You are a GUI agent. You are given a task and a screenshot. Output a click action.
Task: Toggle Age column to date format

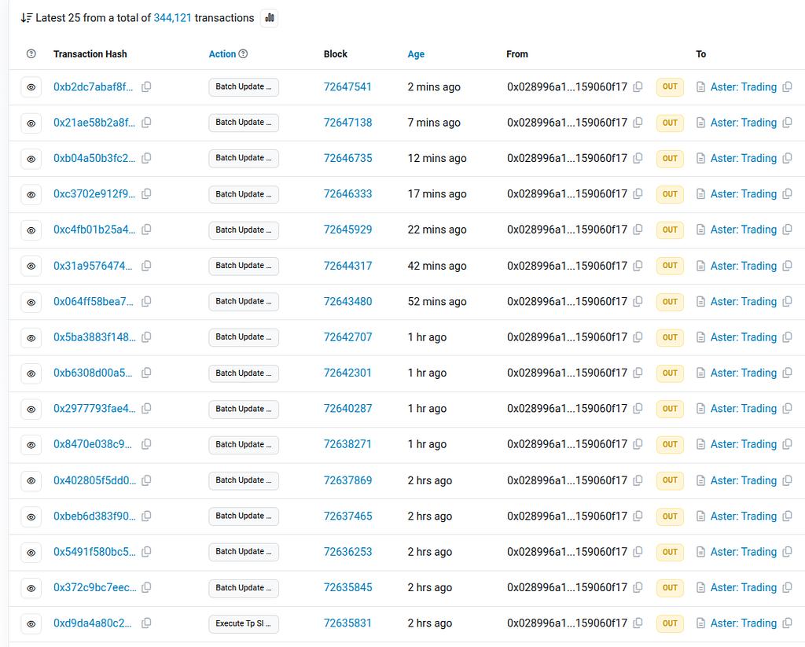tap(416, 54)
